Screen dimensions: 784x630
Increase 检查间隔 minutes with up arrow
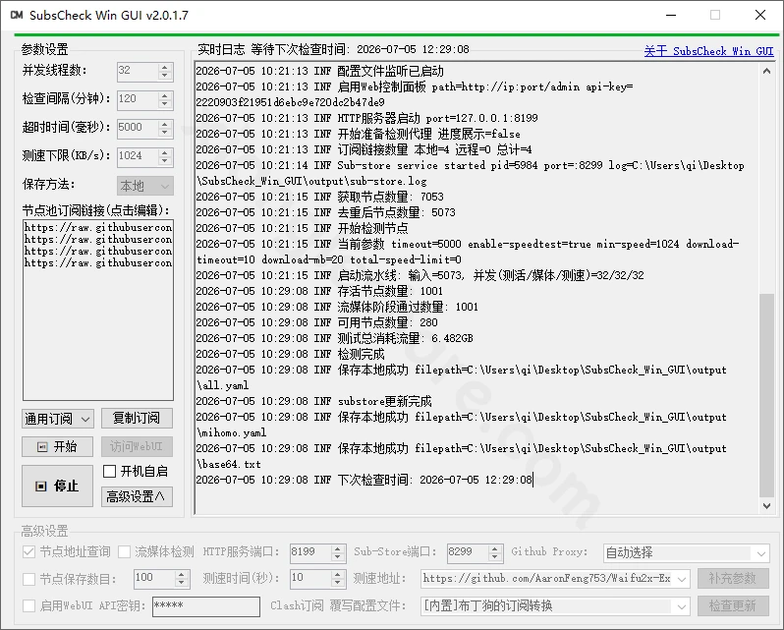tap(165, 95)
